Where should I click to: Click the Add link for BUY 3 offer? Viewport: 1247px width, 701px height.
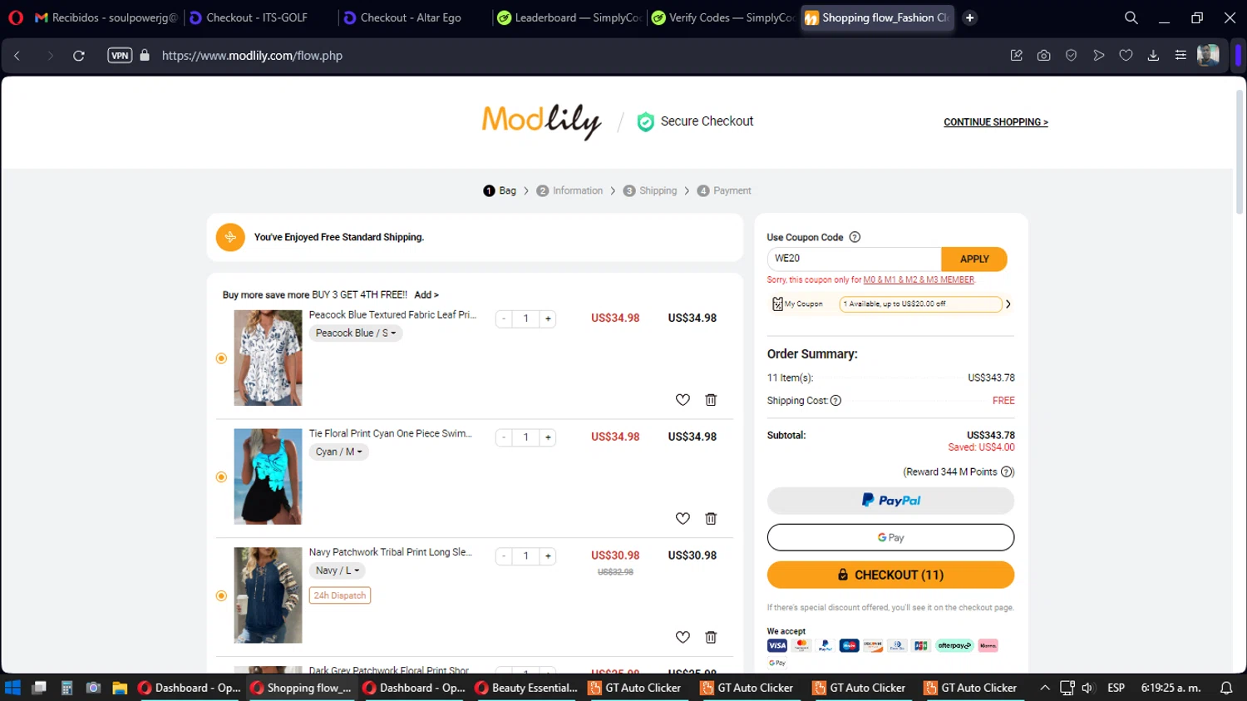426,295
